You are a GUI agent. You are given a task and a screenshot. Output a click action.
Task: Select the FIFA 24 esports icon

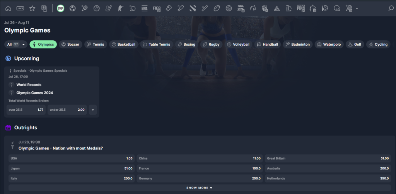pyautogui.click(x=157, y=9)
